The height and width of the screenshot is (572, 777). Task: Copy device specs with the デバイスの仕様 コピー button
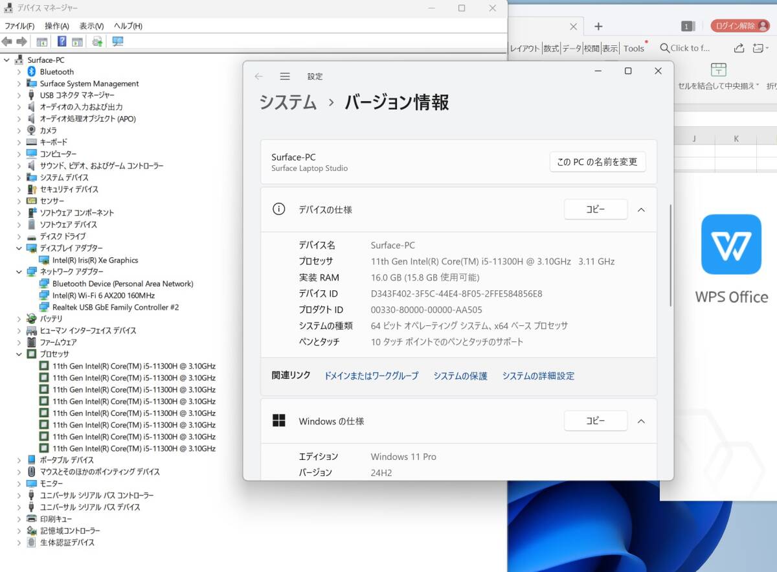coord(596,210)
